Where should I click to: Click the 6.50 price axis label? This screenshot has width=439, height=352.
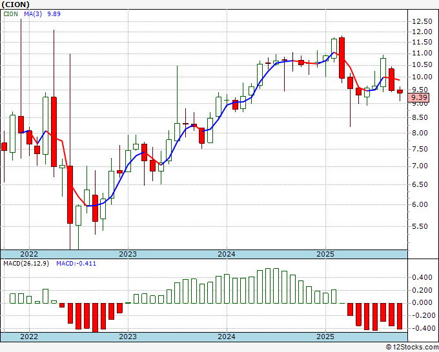coord(420,185)
